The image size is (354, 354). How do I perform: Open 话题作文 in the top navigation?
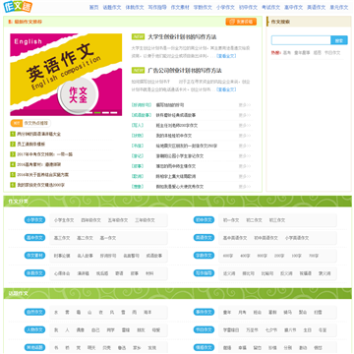coord(112,7)
